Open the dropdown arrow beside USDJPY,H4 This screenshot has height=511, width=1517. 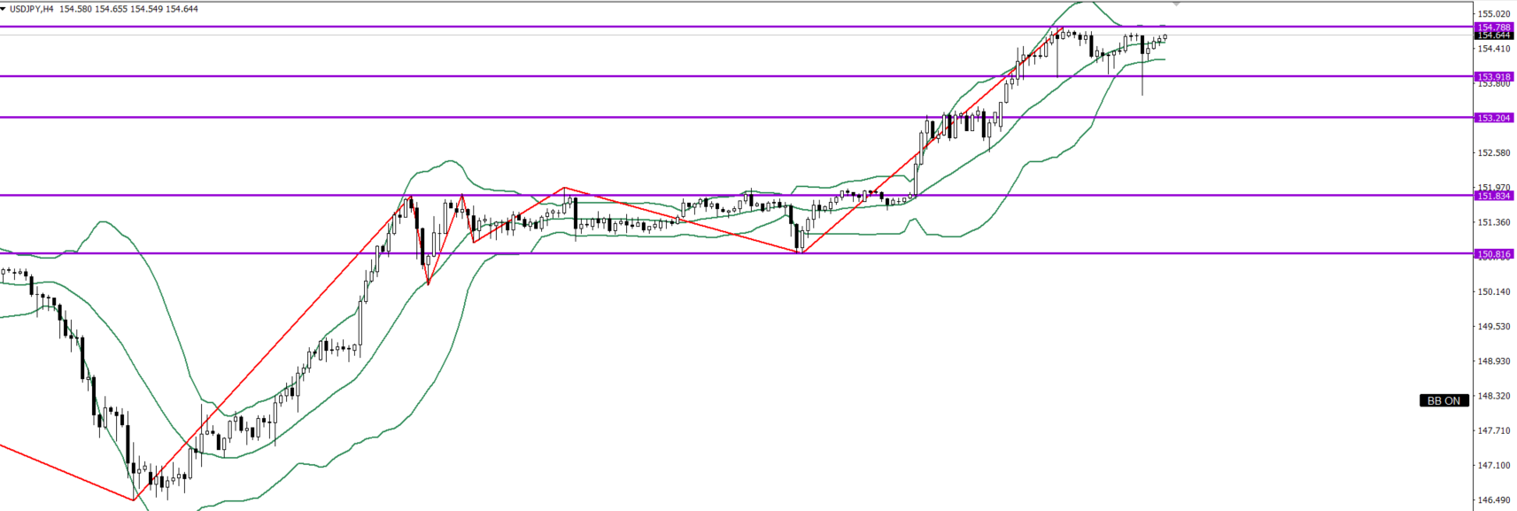coord(4,9)
